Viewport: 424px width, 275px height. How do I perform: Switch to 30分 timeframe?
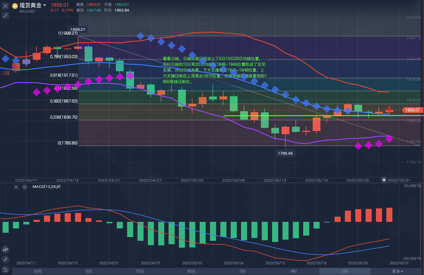[x=191, y=271]
